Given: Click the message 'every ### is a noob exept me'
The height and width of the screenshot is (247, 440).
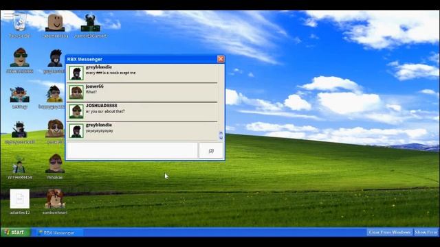Looking at the screenshot, I should [x=111, y=73].
